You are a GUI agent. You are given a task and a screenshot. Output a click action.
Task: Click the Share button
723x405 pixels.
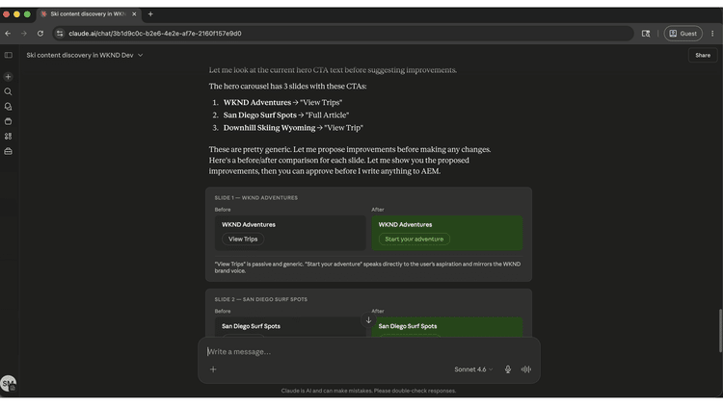pos(703,55)
